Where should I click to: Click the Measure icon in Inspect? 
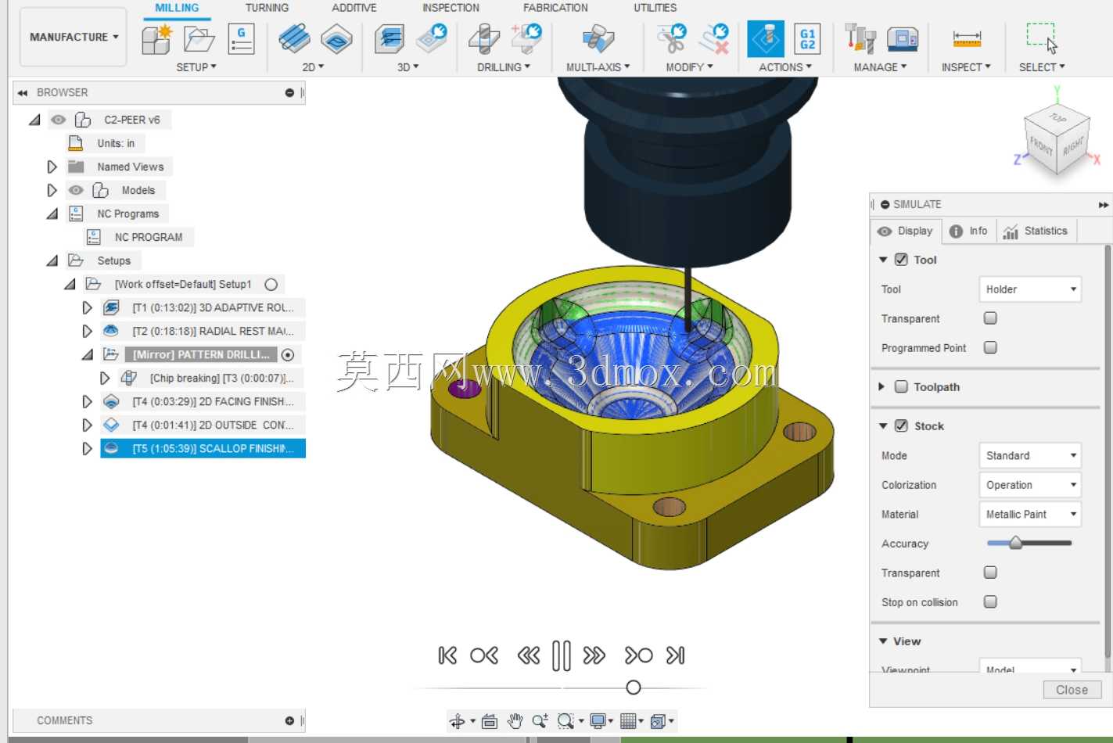(x=967, y=38)
